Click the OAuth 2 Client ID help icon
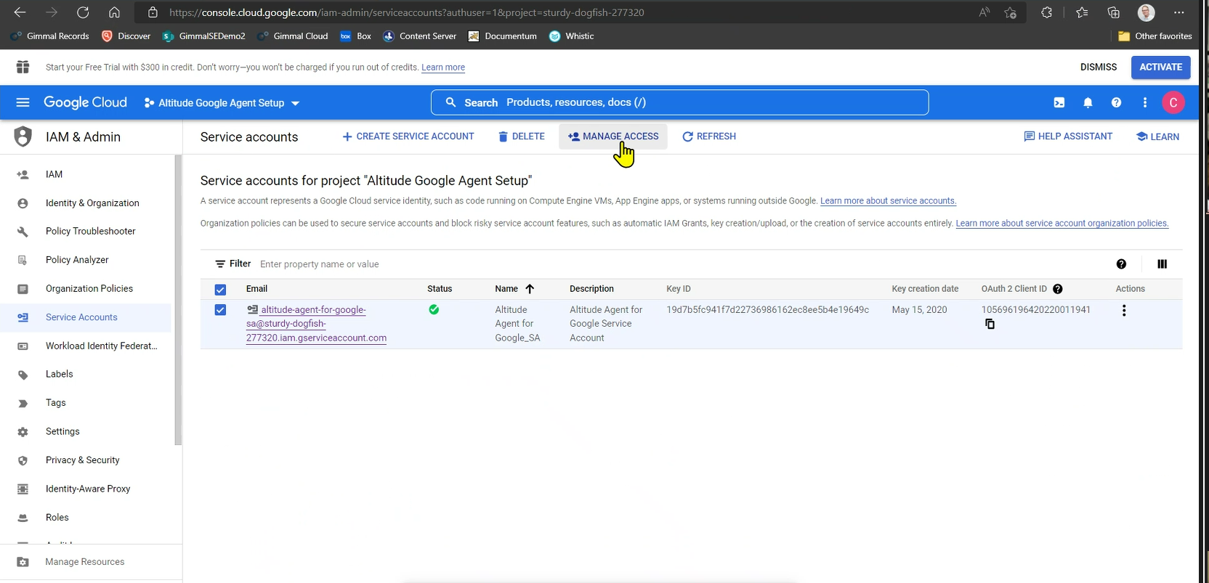Screen dimensions: 1209x583 click(x=1058, y=289)
